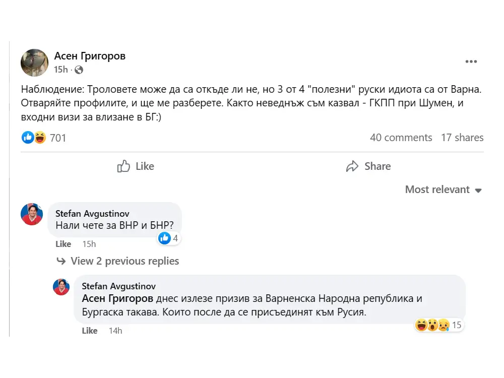Open Асен Григоров profile picture

(34, 62)
